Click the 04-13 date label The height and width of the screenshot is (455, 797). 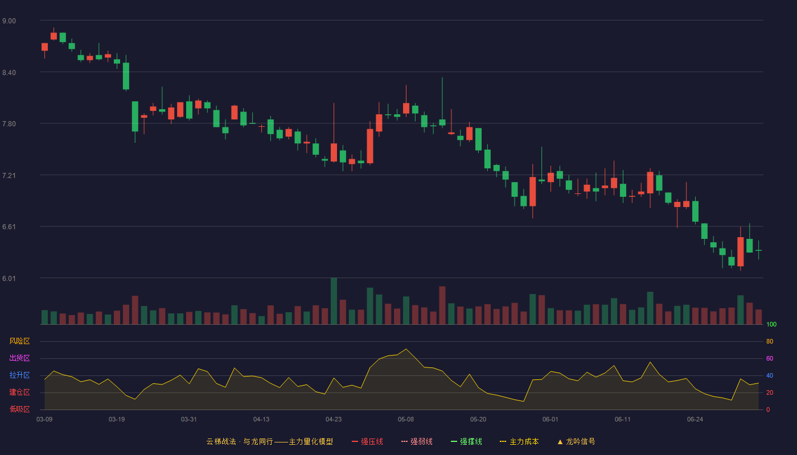click(x=261, y=419)
